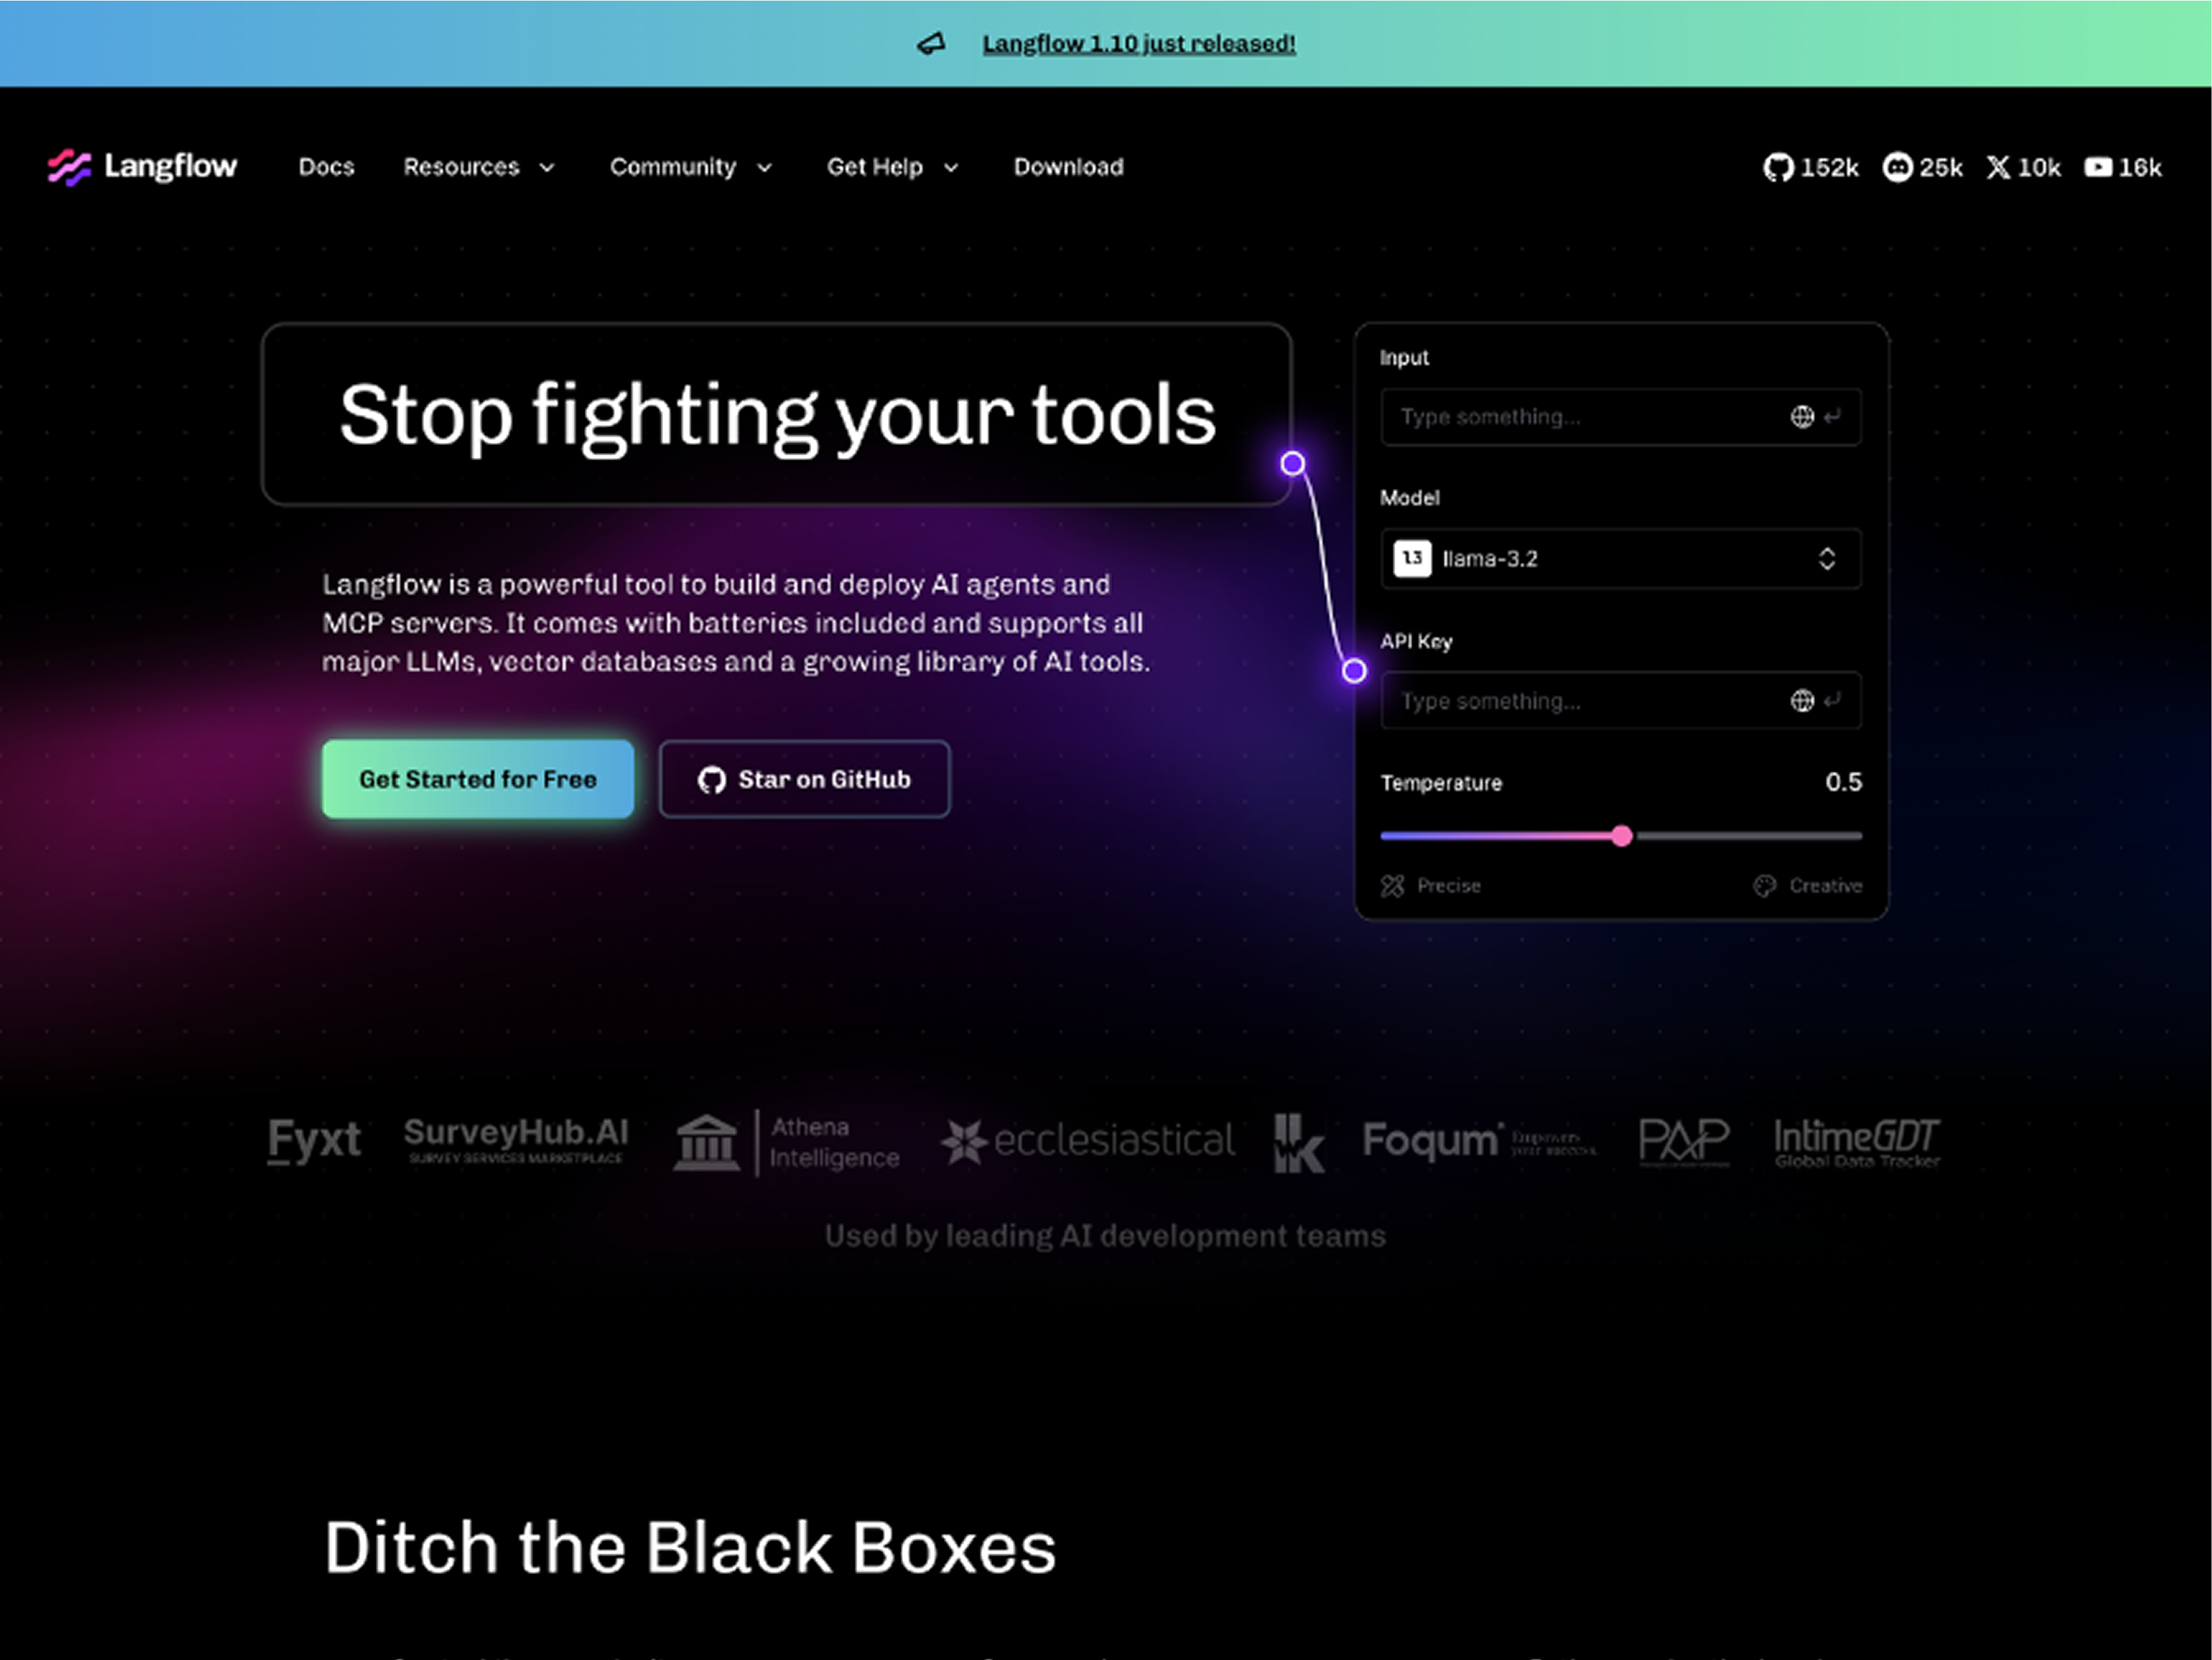Click Get Started for Free

coord(478,779)
